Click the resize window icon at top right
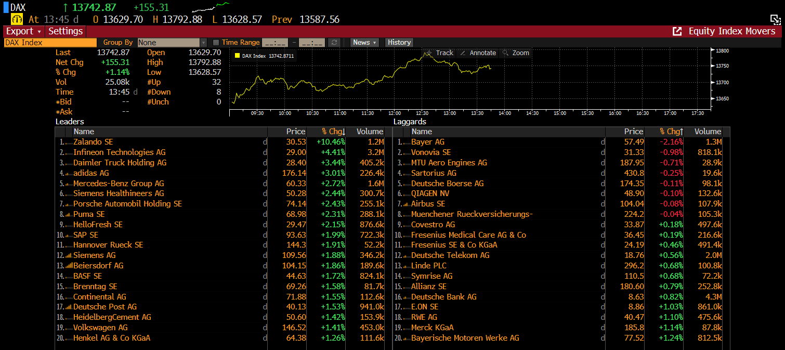The image size is (785, 350). 775,20
